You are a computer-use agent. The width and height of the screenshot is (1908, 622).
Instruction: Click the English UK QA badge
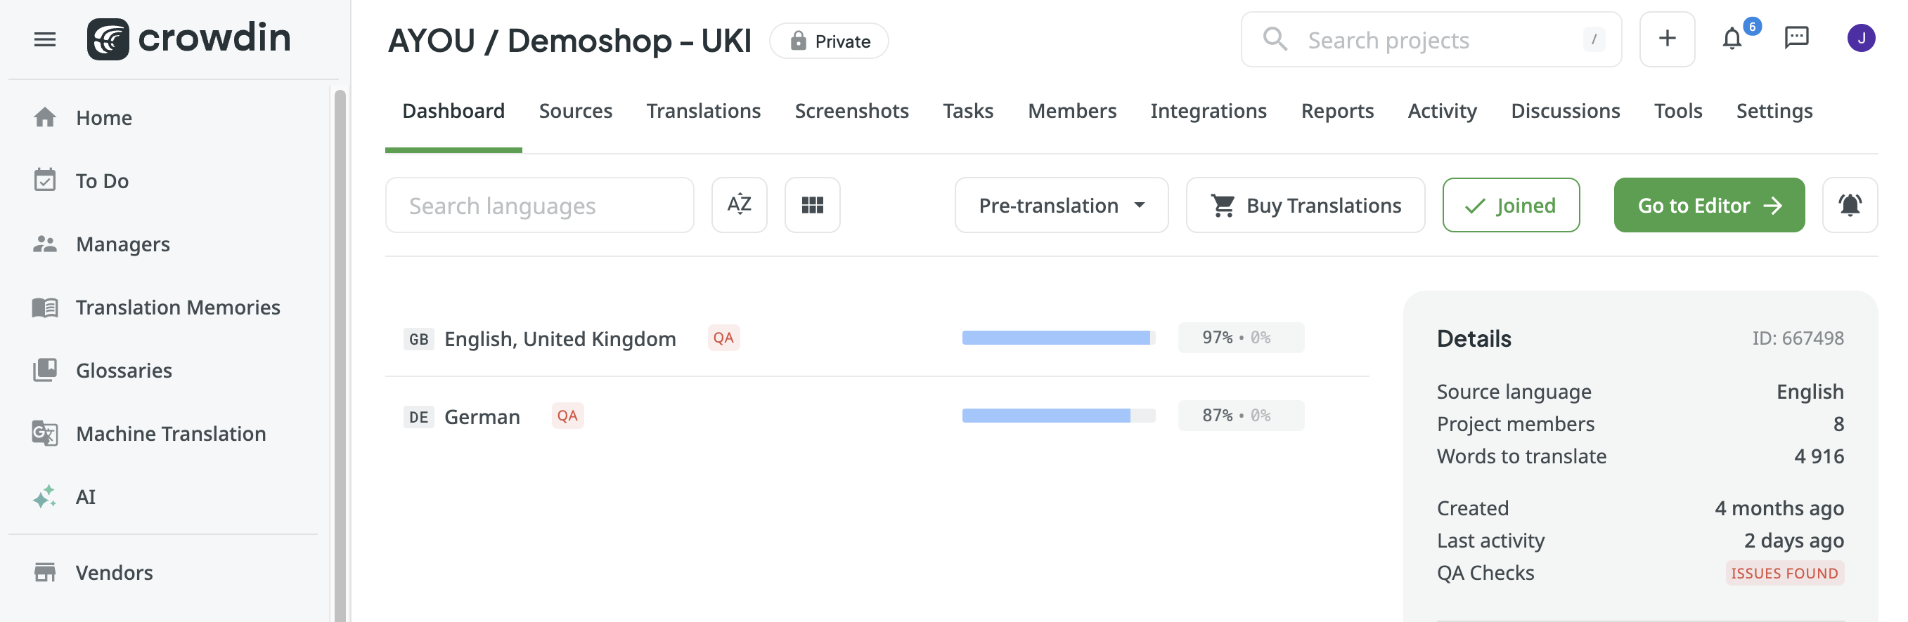pos(723,338)
